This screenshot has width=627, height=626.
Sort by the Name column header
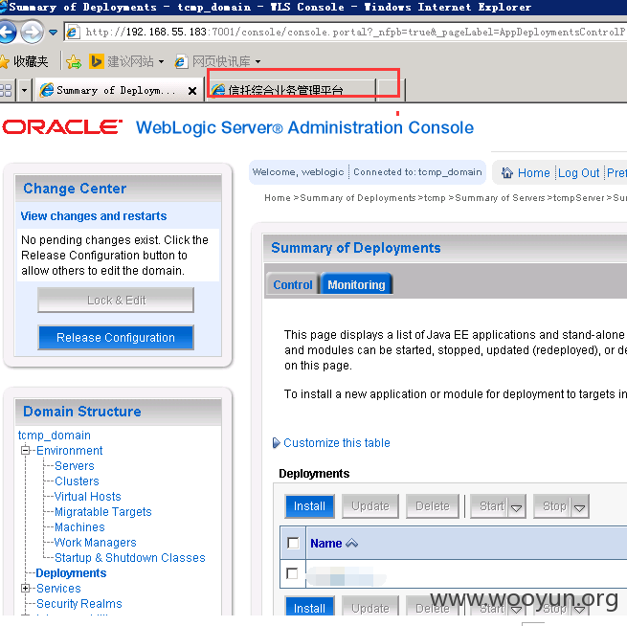[x=325, y=544]
